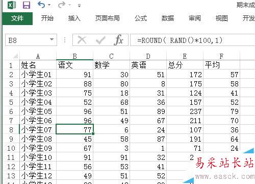
Task: Select the cell 小学生12
Action: click(38, 175)
